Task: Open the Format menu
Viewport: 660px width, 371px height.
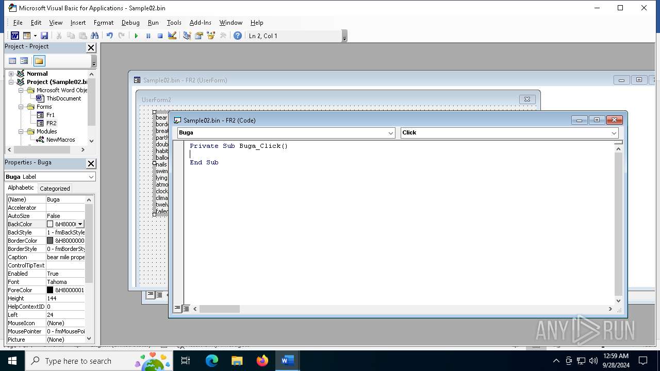Action: pos(104,23)
